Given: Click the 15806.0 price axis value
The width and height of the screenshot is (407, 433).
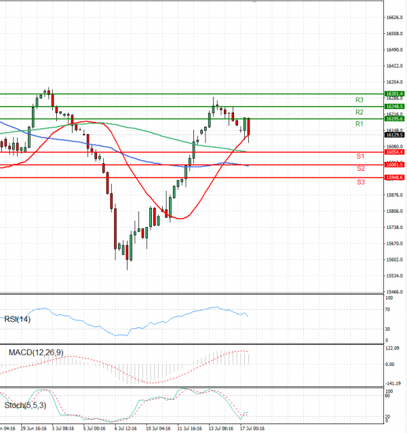Looking at the screenshot, I should pyautogui.click(x=394, y=211).
